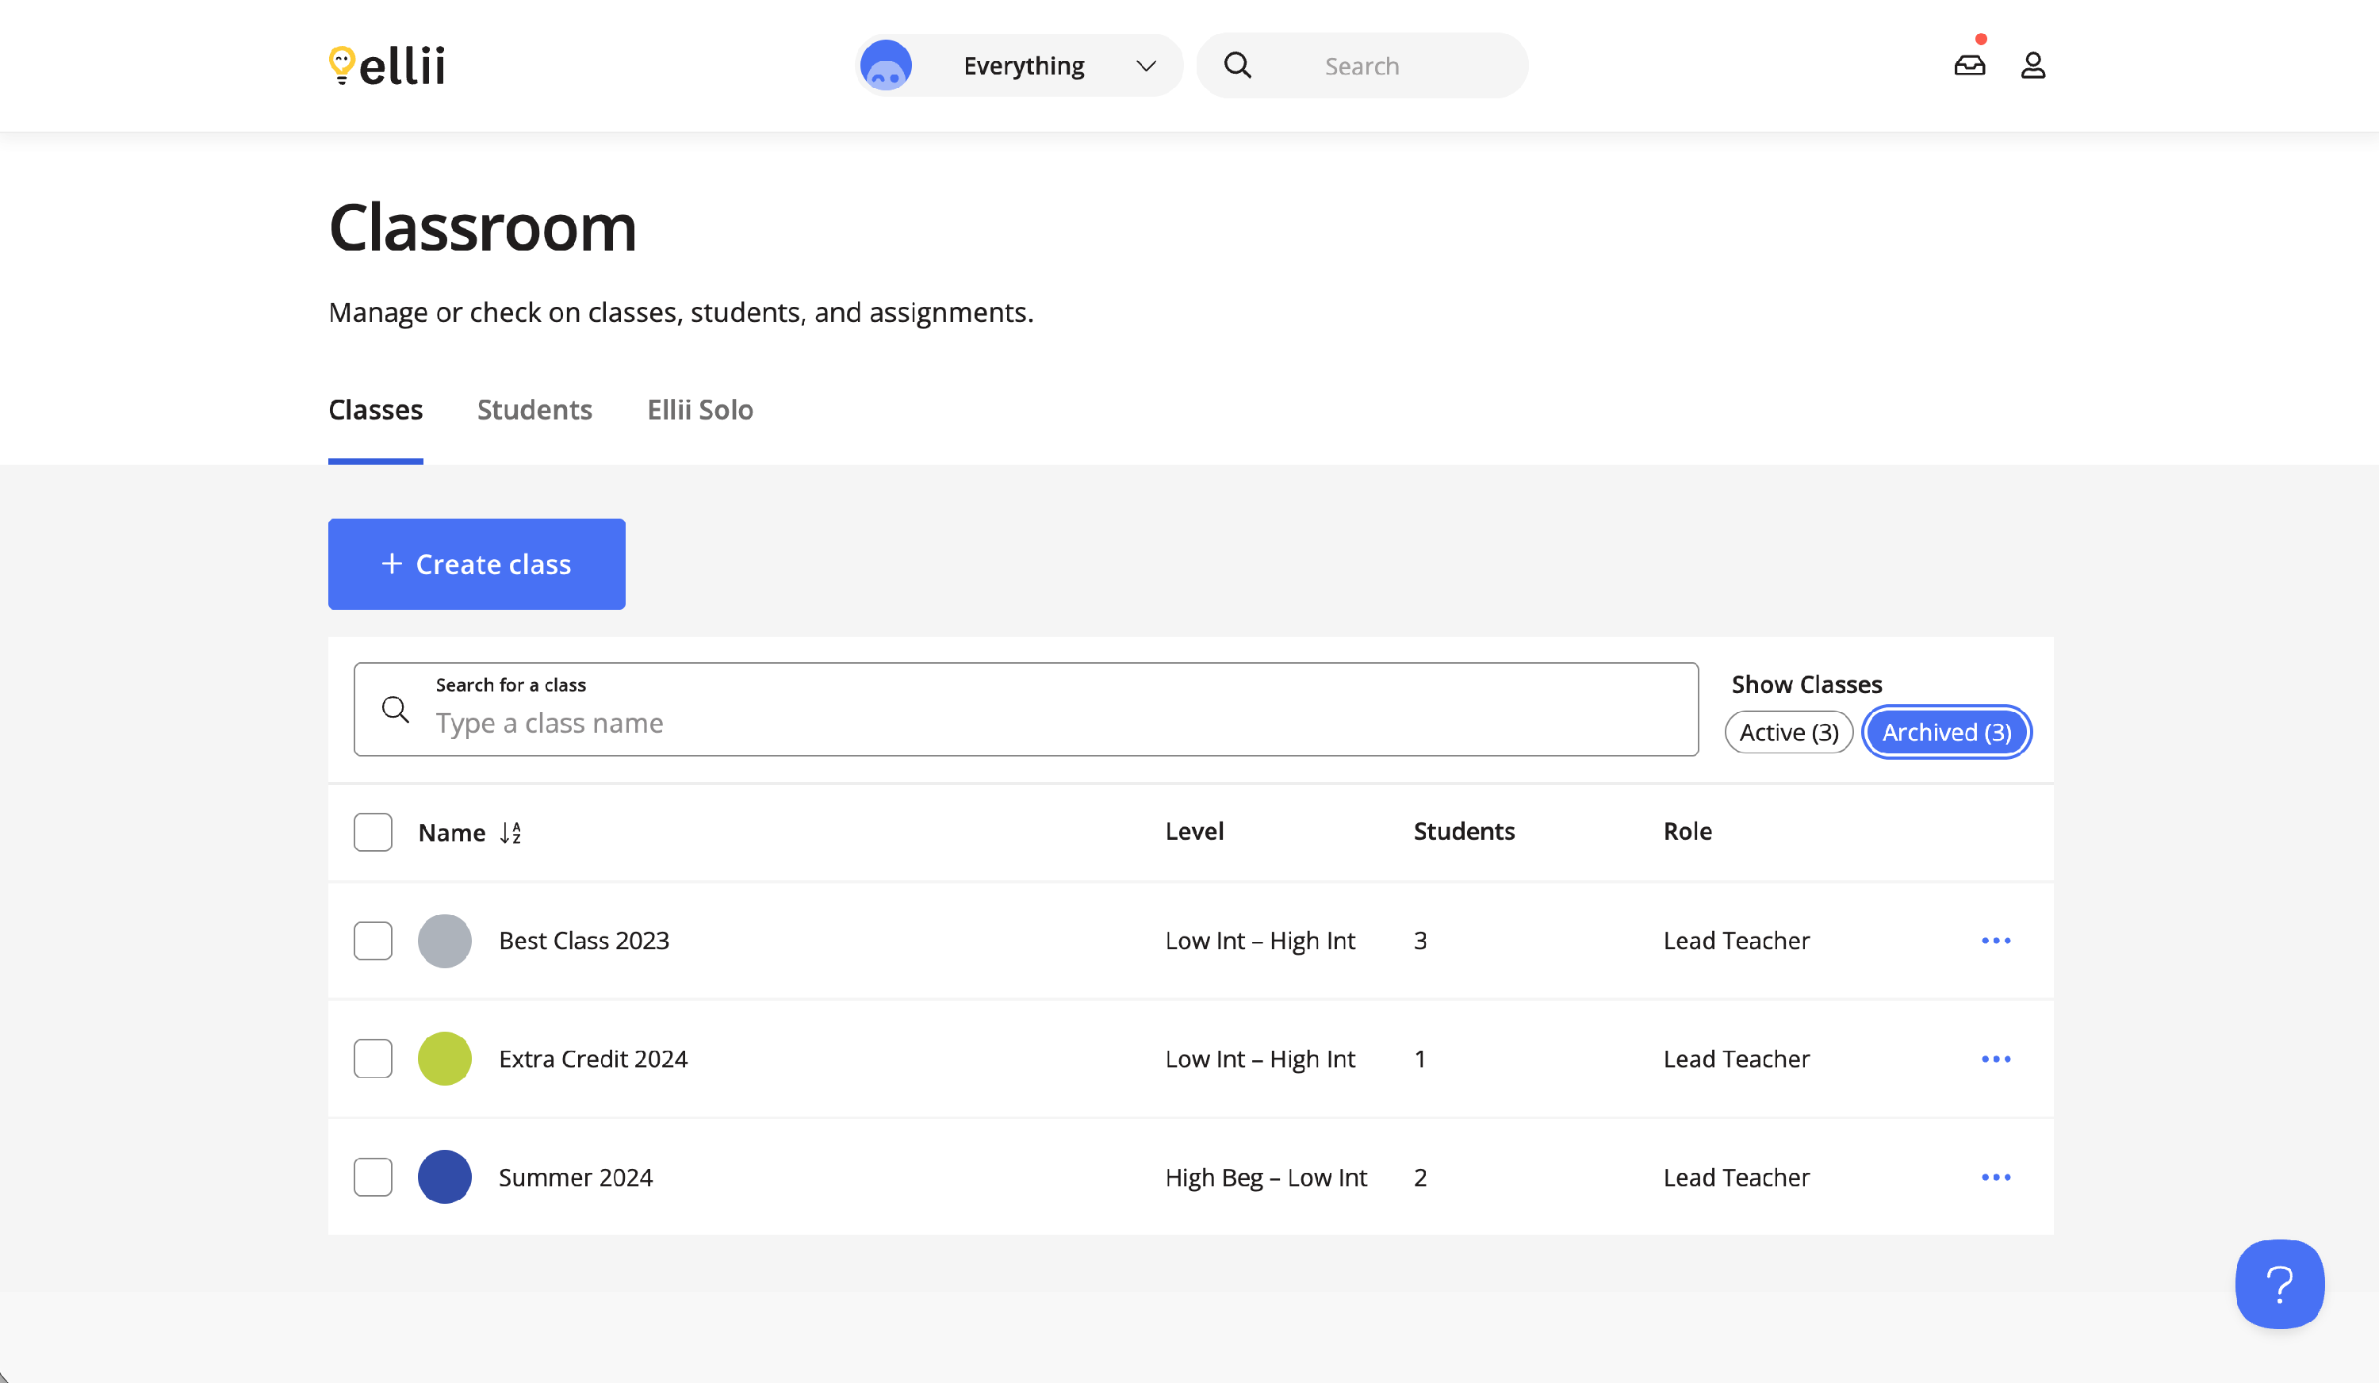Image resolution: width=2379 pixels, height=1383 pixels.
Task: Show Active (3) classes
Action: point(1788,733)
